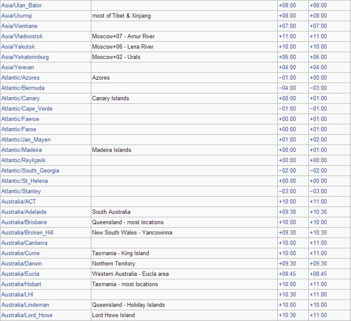
Task: Select the Australia/Broken_Hill link
Action: (27, 233)
